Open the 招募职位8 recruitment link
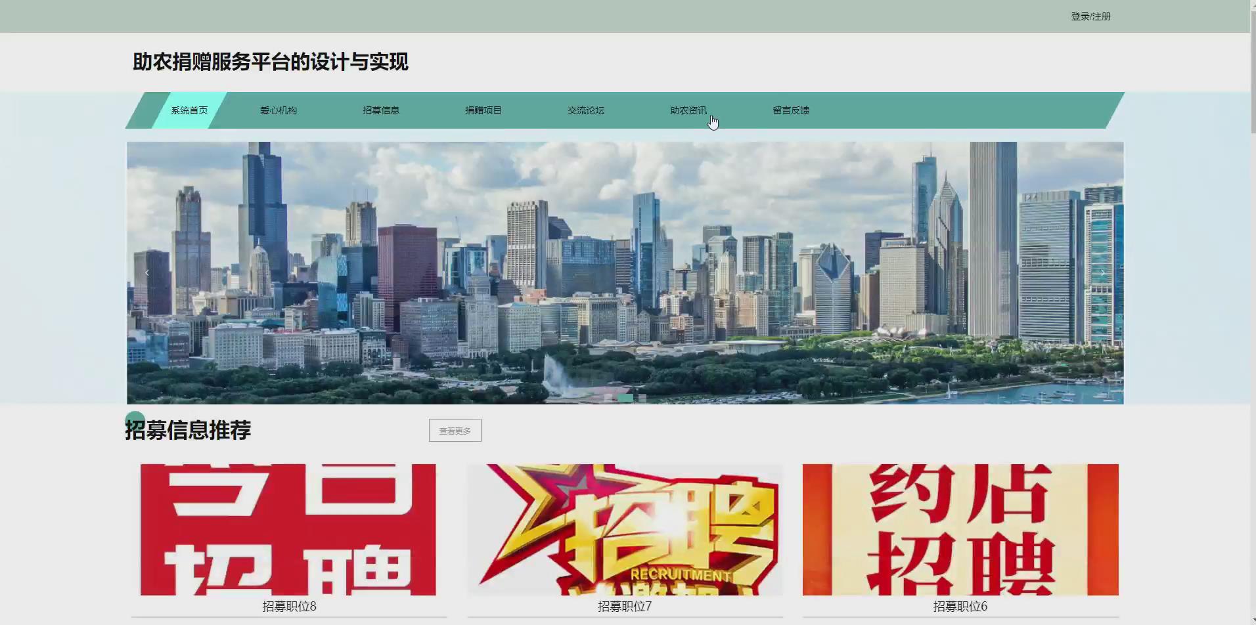 pos(290,607)
